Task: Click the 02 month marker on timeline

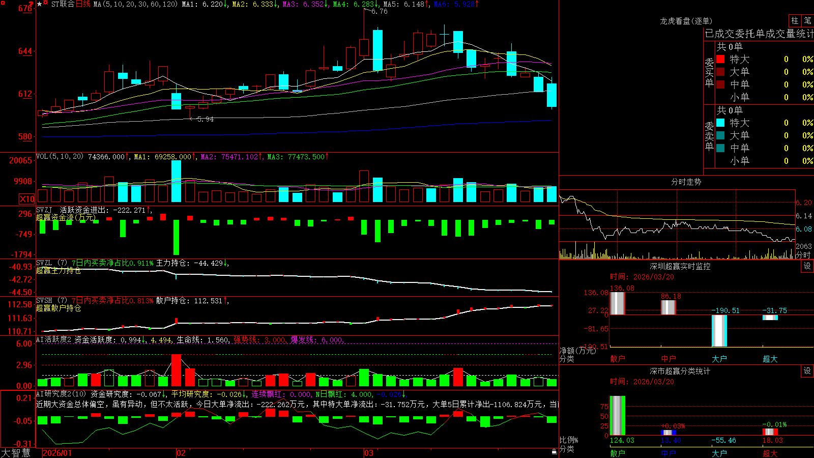Action: [x=181, y=453]
